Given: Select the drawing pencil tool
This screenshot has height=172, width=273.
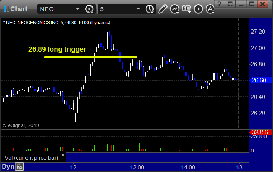Looking at the screenshot, I should (163, 9).
